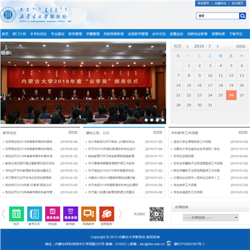Open the orange 网络教学 computer icon

(89, 214)
